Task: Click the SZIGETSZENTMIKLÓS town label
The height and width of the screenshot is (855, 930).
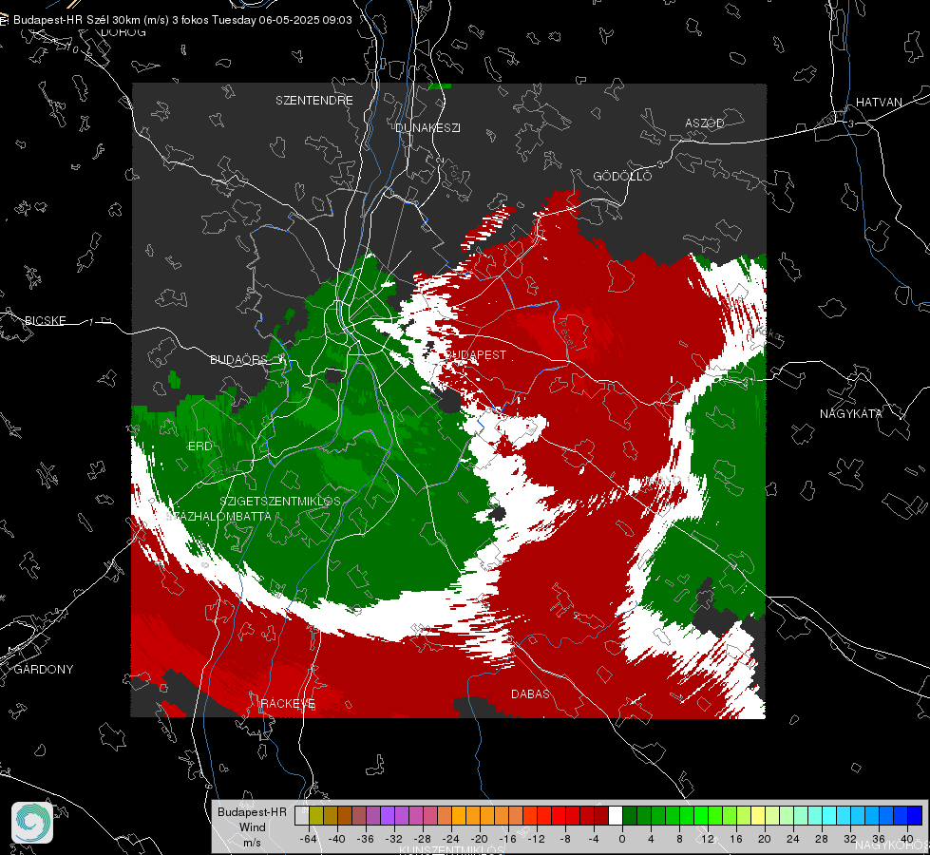Action: (280, 501)
